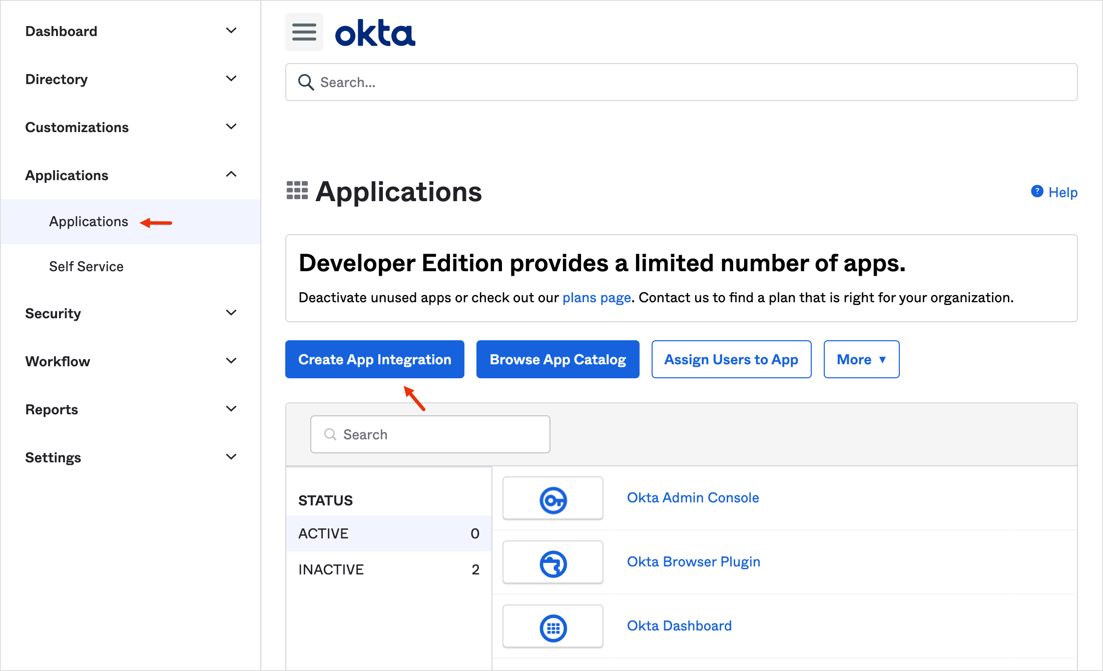Click the Okta Dashboard grid icon
The width and height of the screenshot is (1103, 671).
[x=553, y=627]
